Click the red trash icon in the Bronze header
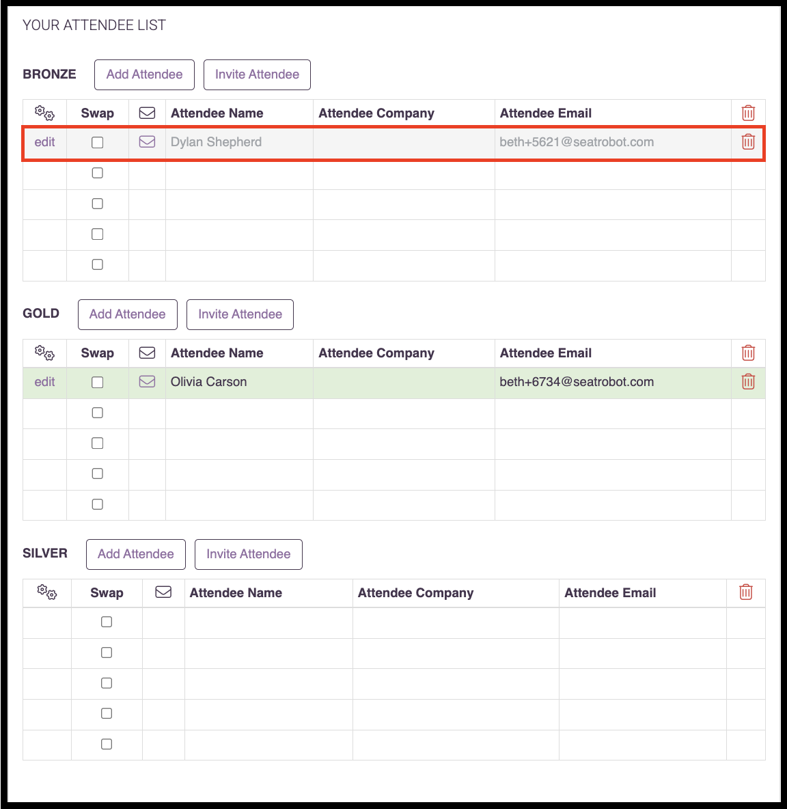Viewport: 787px width, 809px height. (748, 113)
